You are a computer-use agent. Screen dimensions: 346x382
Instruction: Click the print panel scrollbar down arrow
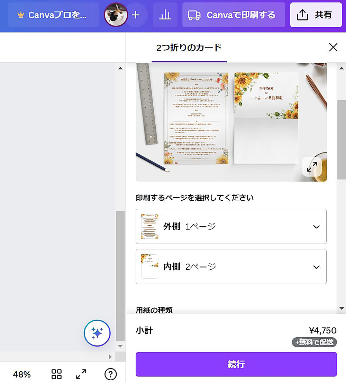click(x=342, y=309)
